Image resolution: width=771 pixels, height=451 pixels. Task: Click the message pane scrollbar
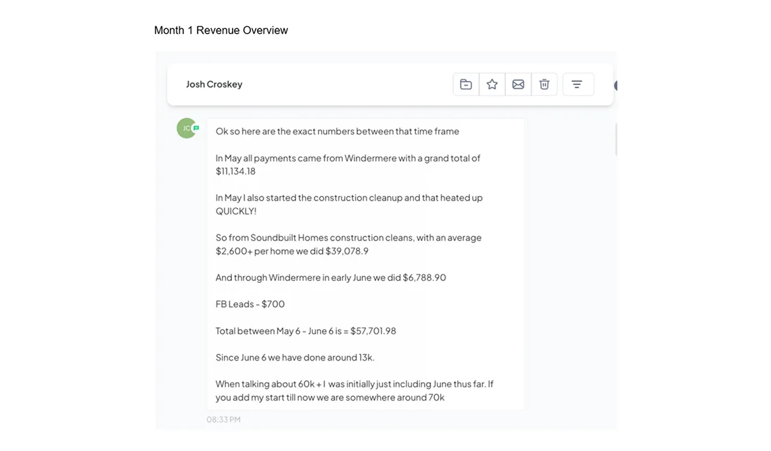pos(615,139)
